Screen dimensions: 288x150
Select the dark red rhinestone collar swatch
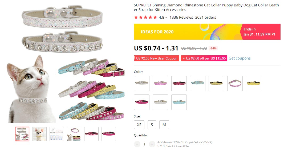(x=179, y=84)
